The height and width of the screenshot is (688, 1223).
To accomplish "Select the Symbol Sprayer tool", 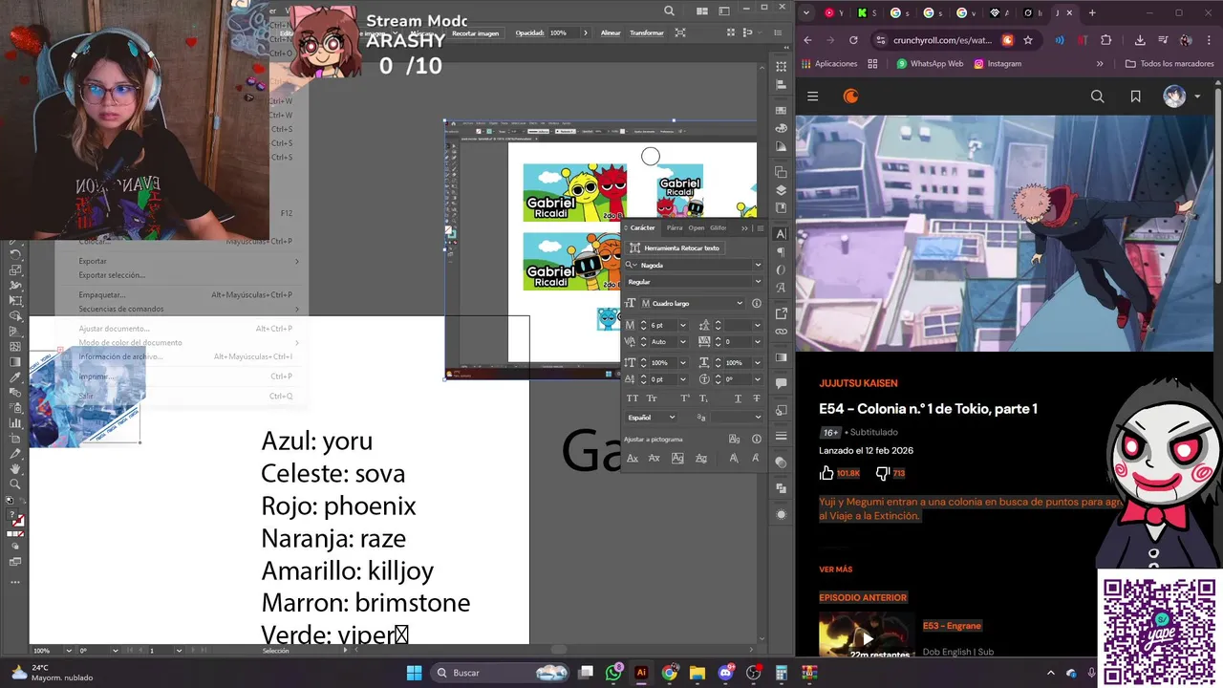I will [15, 408].
